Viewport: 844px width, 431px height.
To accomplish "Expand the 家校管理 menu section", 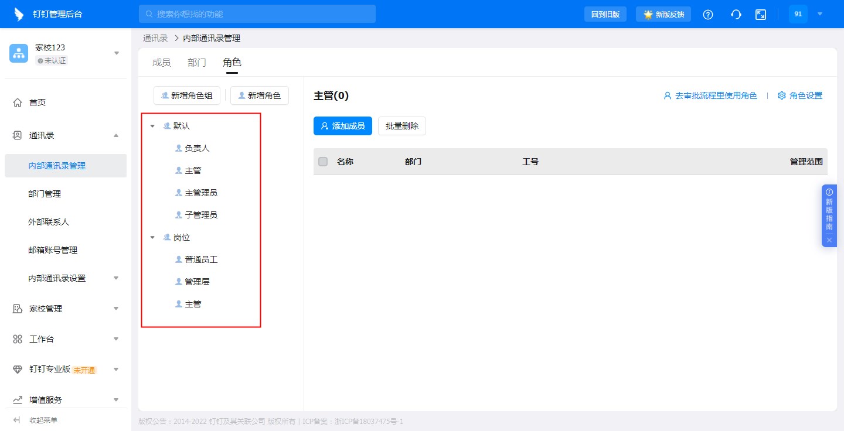I will [116, 309].
